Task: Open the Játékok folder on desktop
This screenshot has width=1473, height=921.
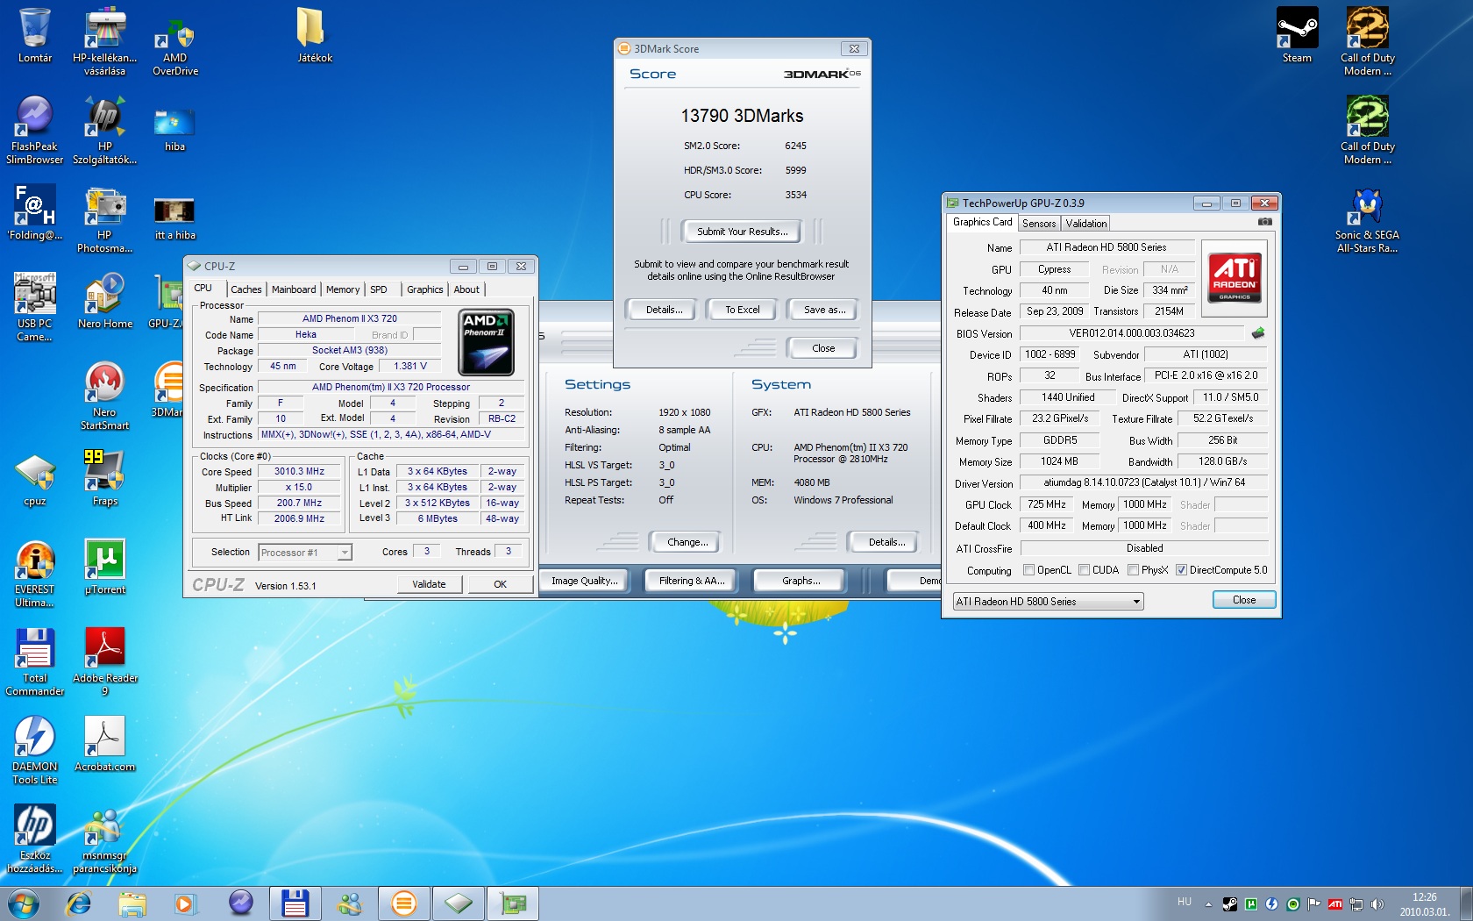Action: [x=315, y=35]
